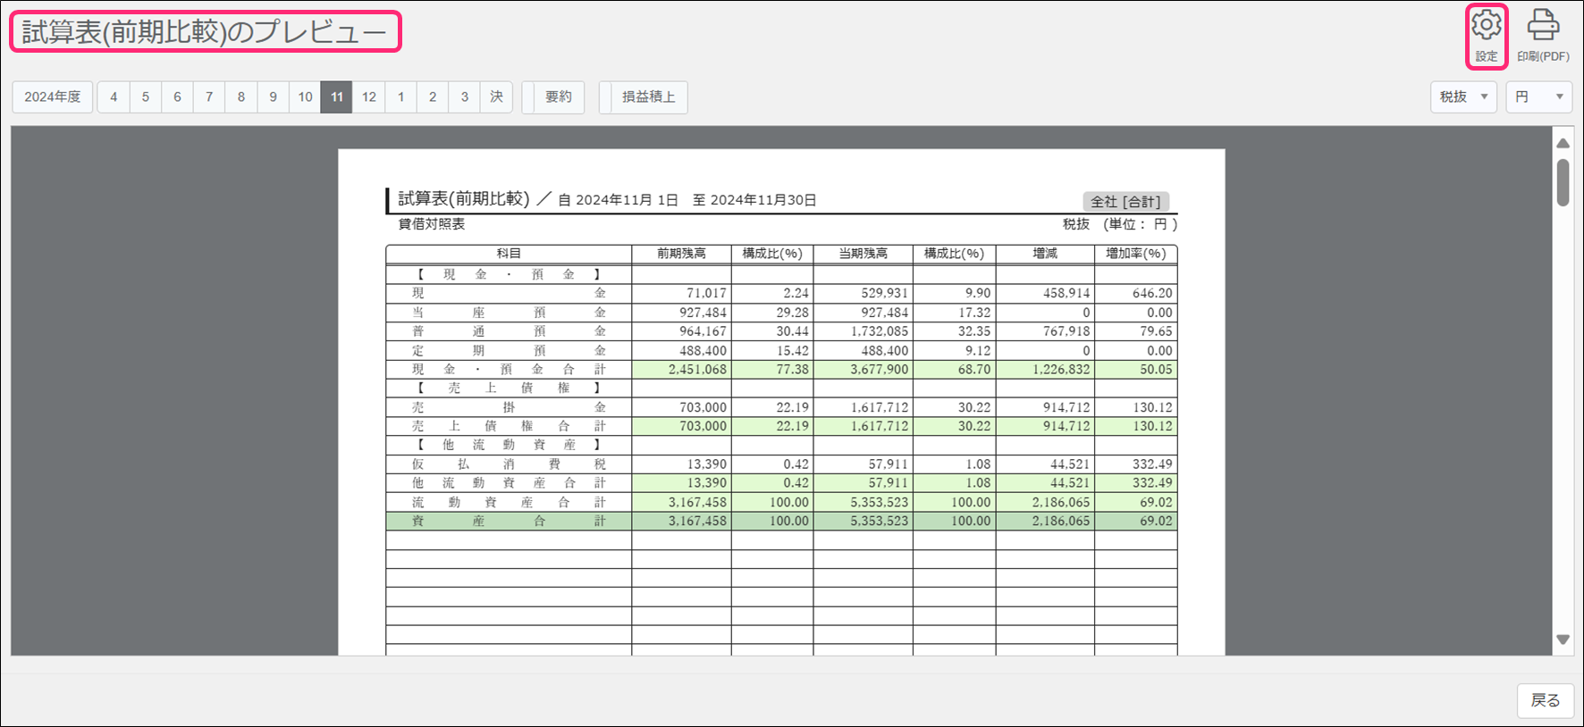Select month 7 tab
1584x727 pixels.
[x=209, y=97]
